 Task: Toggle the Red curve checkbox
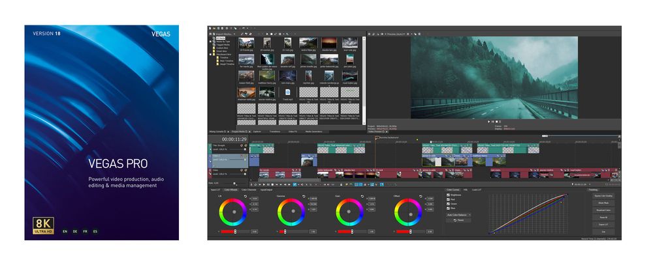point(448,199)
